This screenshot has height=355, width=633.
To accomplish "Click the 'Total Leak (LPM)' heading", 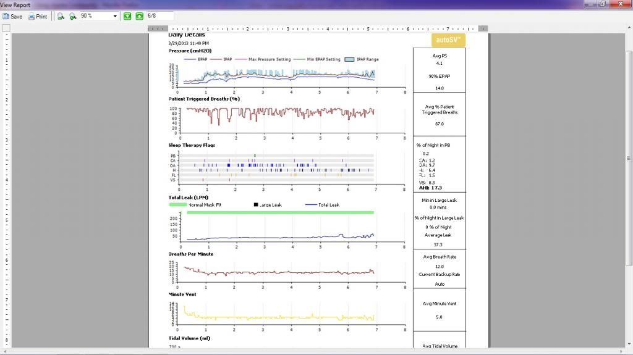I will (188, 198).
